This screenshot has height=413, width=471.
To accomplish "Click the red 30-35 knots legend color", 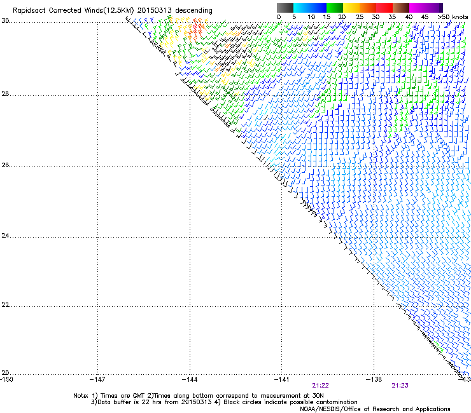I will 384,8.
